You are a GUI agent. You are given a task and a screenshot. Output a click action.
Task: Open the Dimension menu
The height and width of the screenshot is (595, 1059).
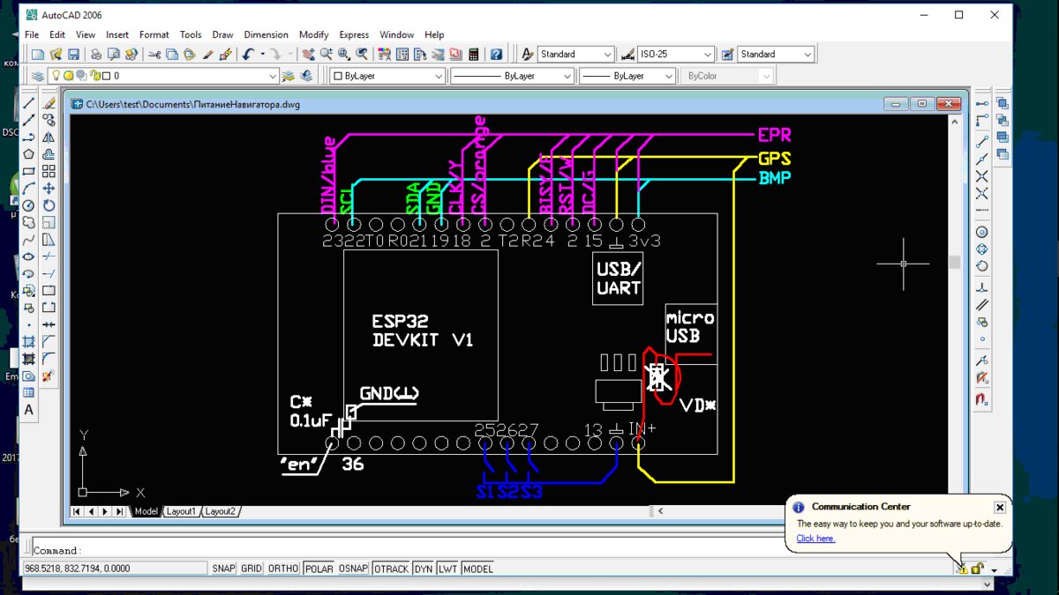[x=266, y=34]
